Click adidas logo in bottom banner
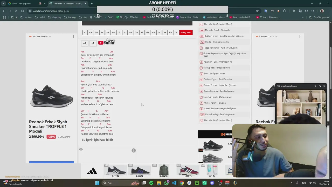 click(x=92, y=171)
